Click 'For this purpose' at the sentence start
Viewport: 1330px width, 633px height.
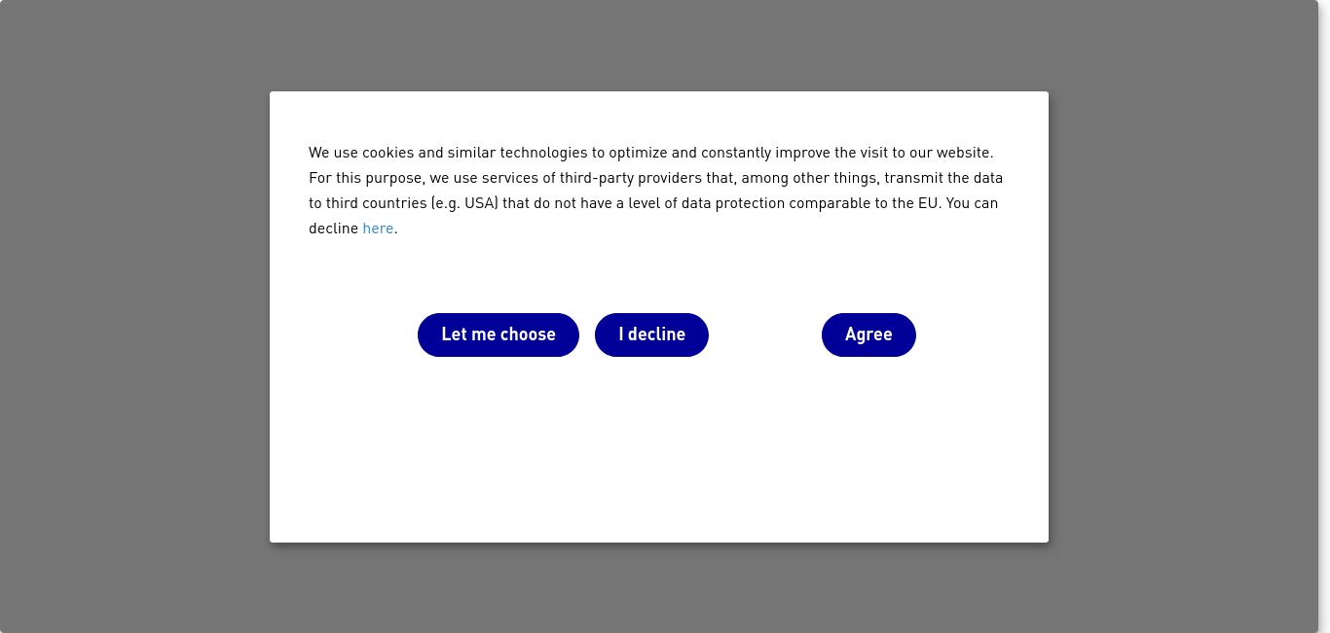tap(365, 178)
